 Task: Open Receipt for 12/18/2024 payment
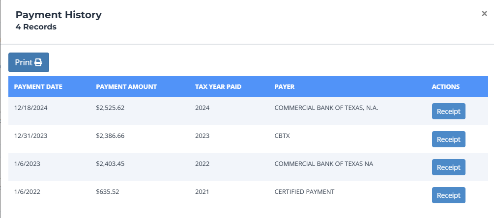(448, 111)
